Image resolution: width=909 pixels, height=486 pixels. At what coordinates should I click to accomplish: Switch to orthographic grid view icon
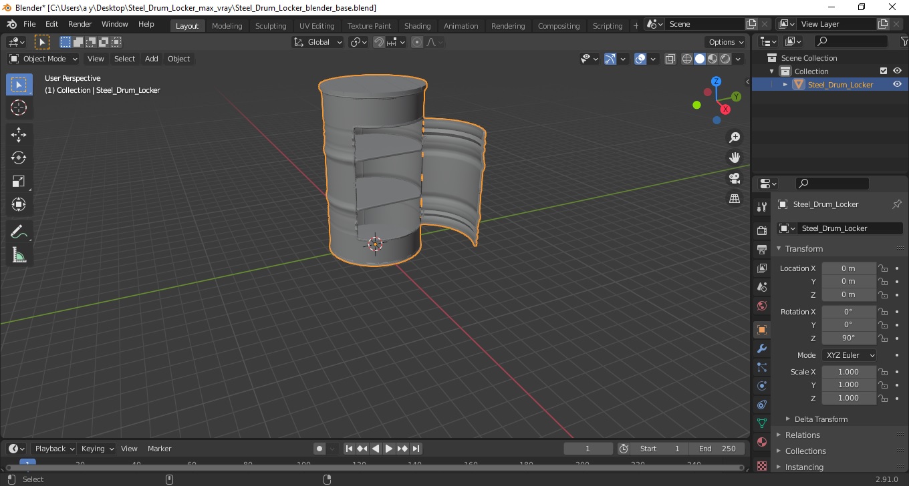(x=735, y=199)
